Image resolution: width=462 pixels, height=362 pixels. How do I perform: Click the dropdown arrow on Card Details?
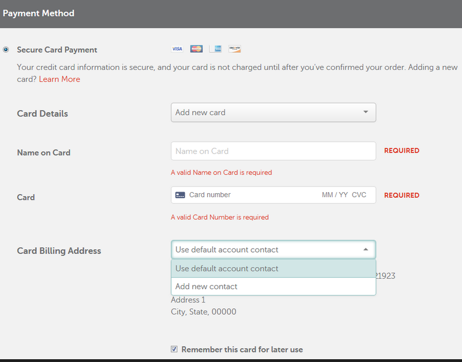point(366,112)
